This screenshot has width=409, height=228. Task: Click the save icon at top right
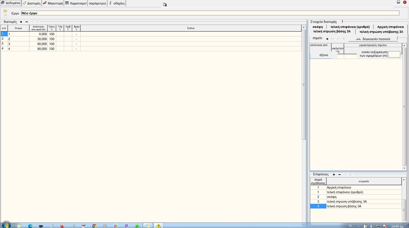click(x=399, y=2)
